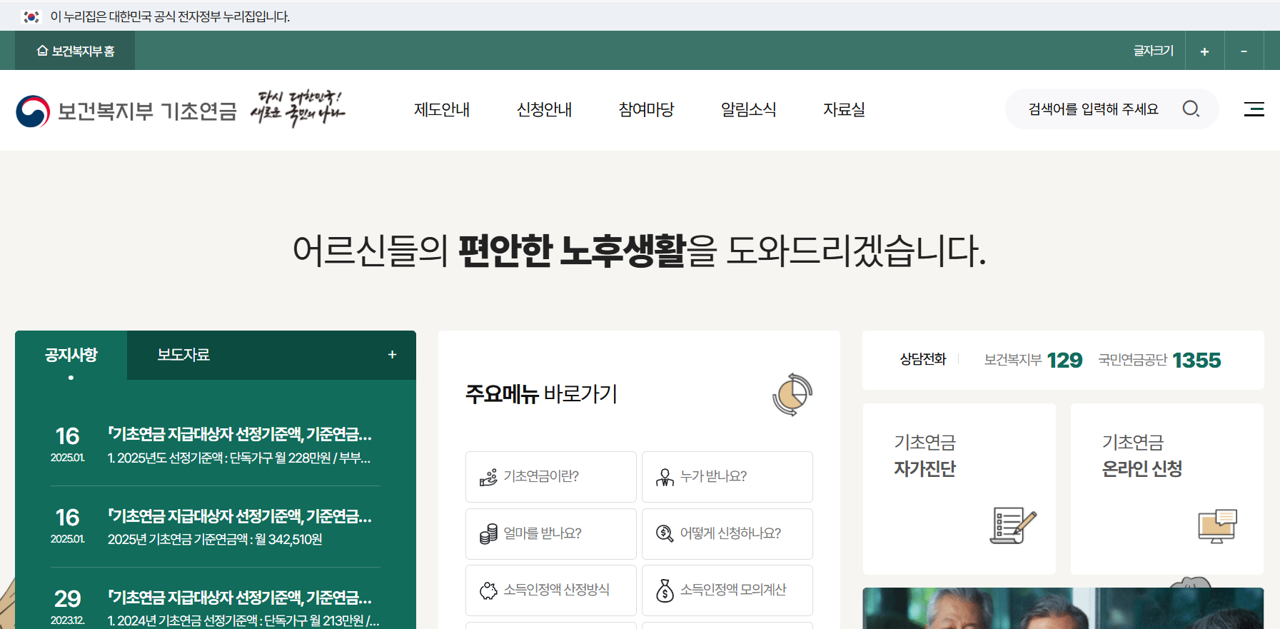Open the 소득인정액 모의계산 shortcut button
Image resolution: width=1280 pixels, height=629 pixels.
pyautogui.click(x=727, y=590)
